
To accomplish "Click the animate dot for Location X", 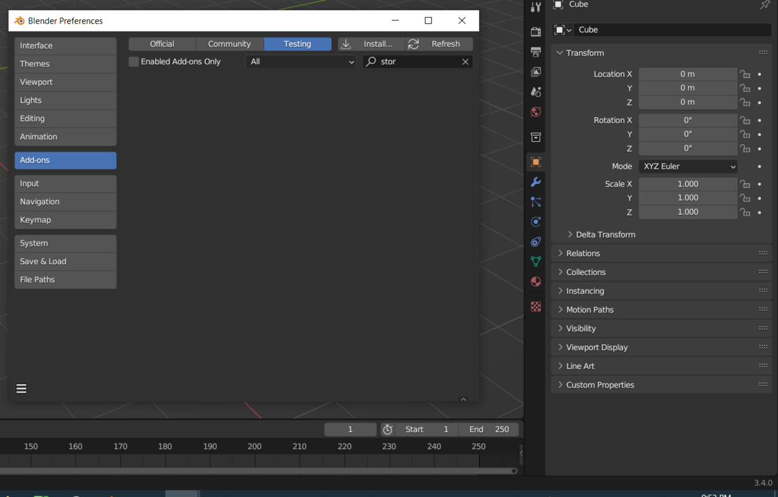I will click(x=760, y=74).
